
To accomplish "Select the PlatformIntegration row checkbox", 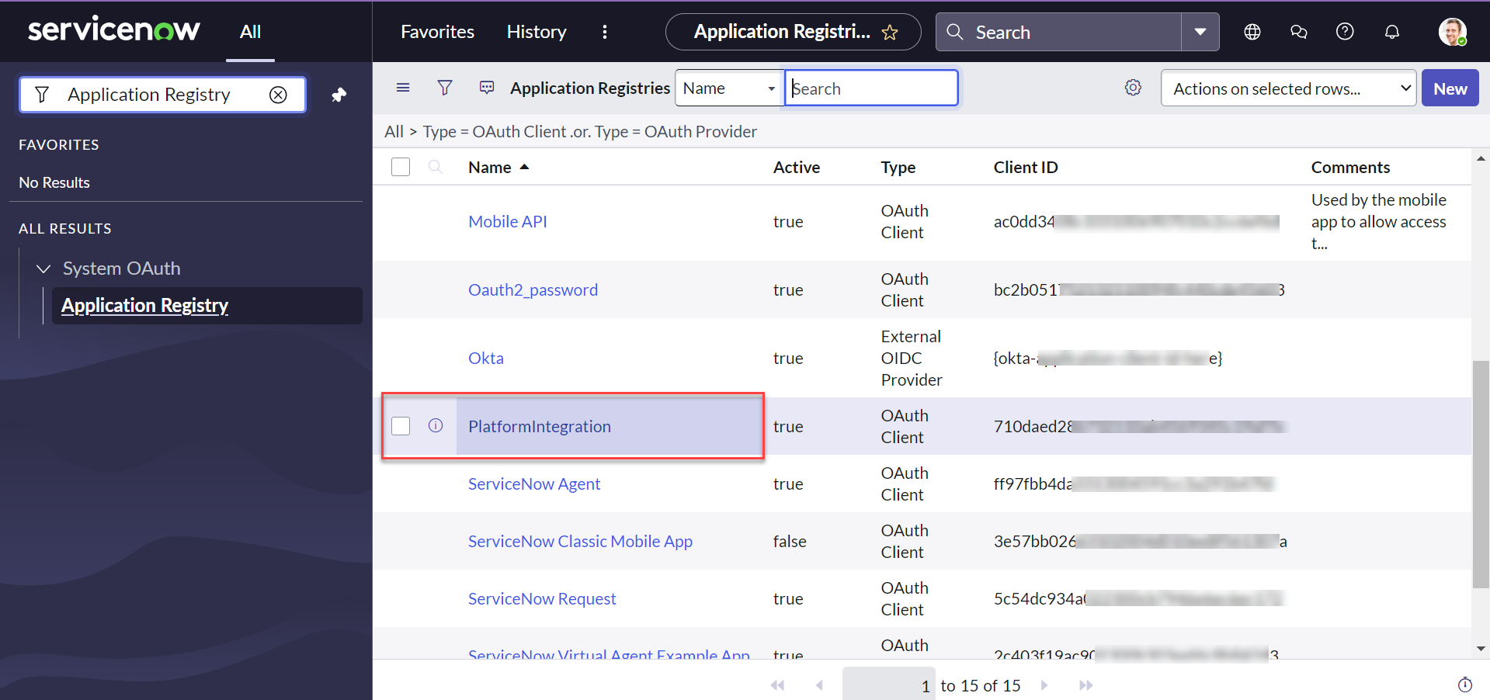I will point(400,426).
